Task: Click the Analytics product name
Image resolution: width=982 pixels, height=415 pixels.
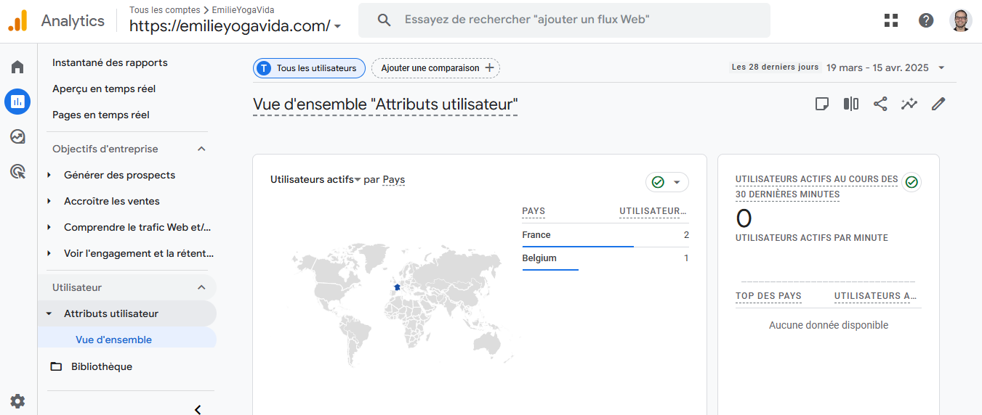Action: coord(73,20)
